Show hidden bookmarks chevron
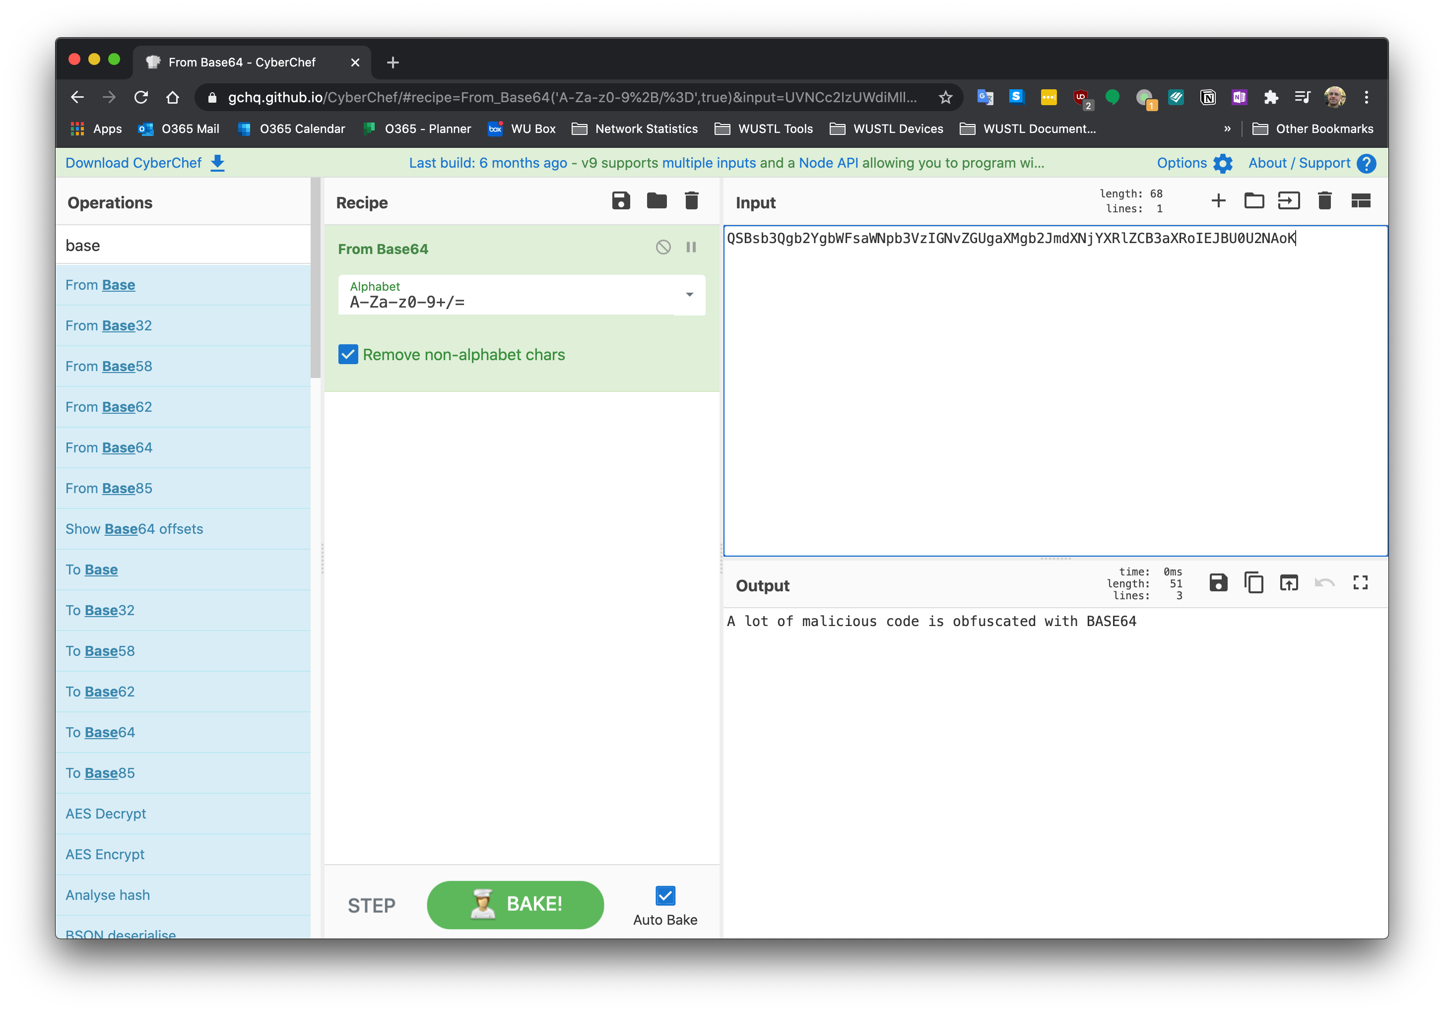 [x=1227, y=129]
